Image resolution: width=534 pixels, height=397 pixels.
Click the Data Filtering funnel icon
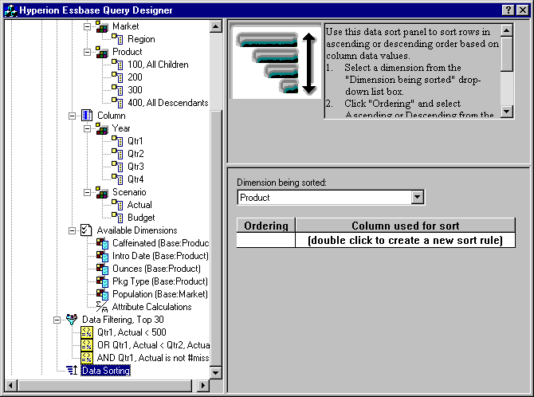[72, 320]
